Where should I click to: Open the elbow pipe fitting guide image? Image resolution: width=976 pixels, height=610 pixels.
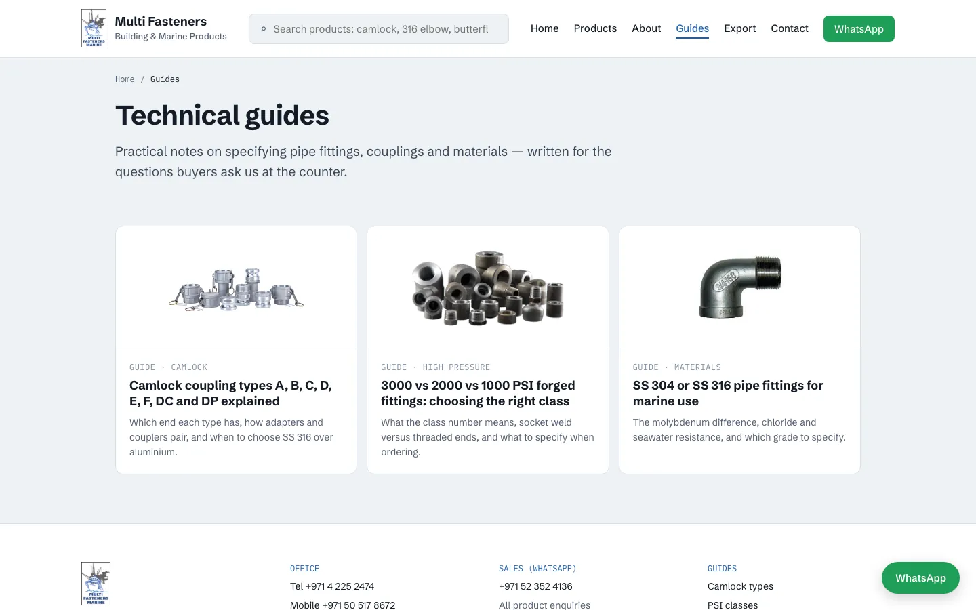[739, 287]
